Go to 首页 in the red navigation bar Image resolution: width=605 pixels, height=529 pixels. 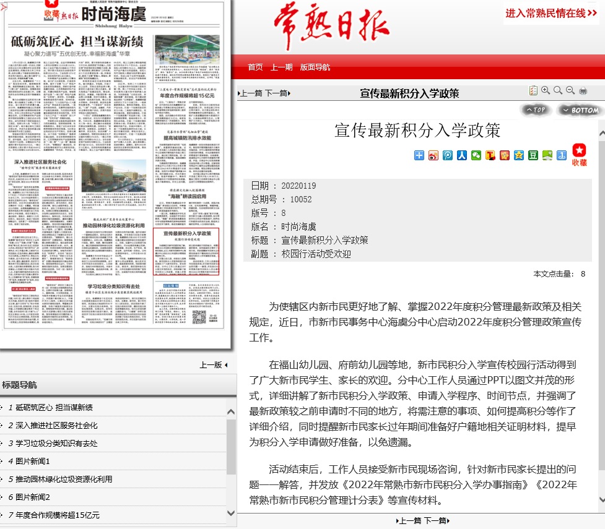point(255,67)
